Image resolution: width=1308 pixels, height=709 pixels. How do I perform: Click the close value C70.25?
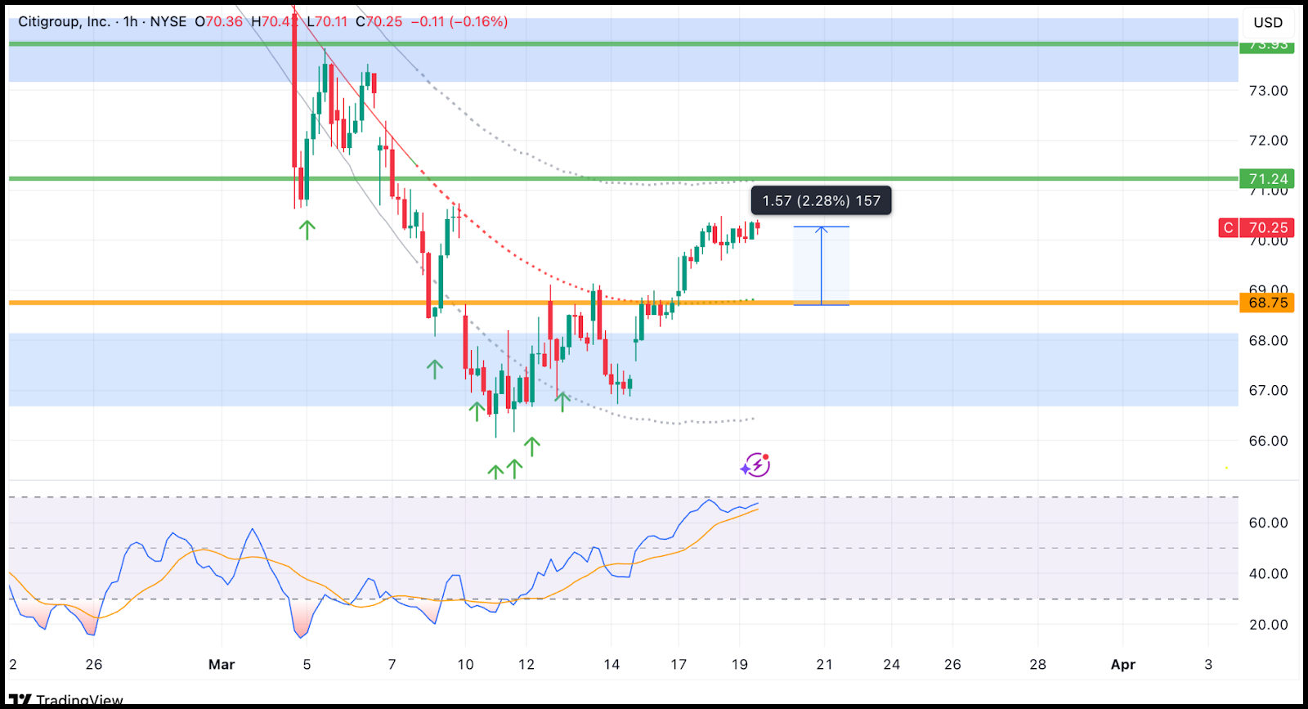pos(379,21)
